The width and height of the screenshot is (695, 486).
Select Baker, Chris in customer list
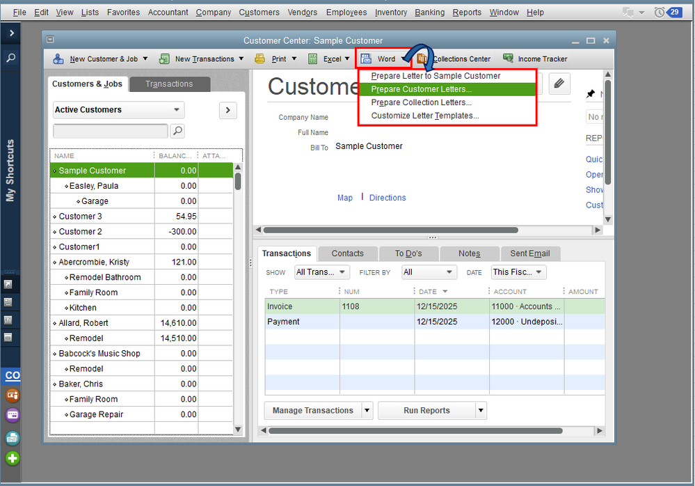point(141,384)
